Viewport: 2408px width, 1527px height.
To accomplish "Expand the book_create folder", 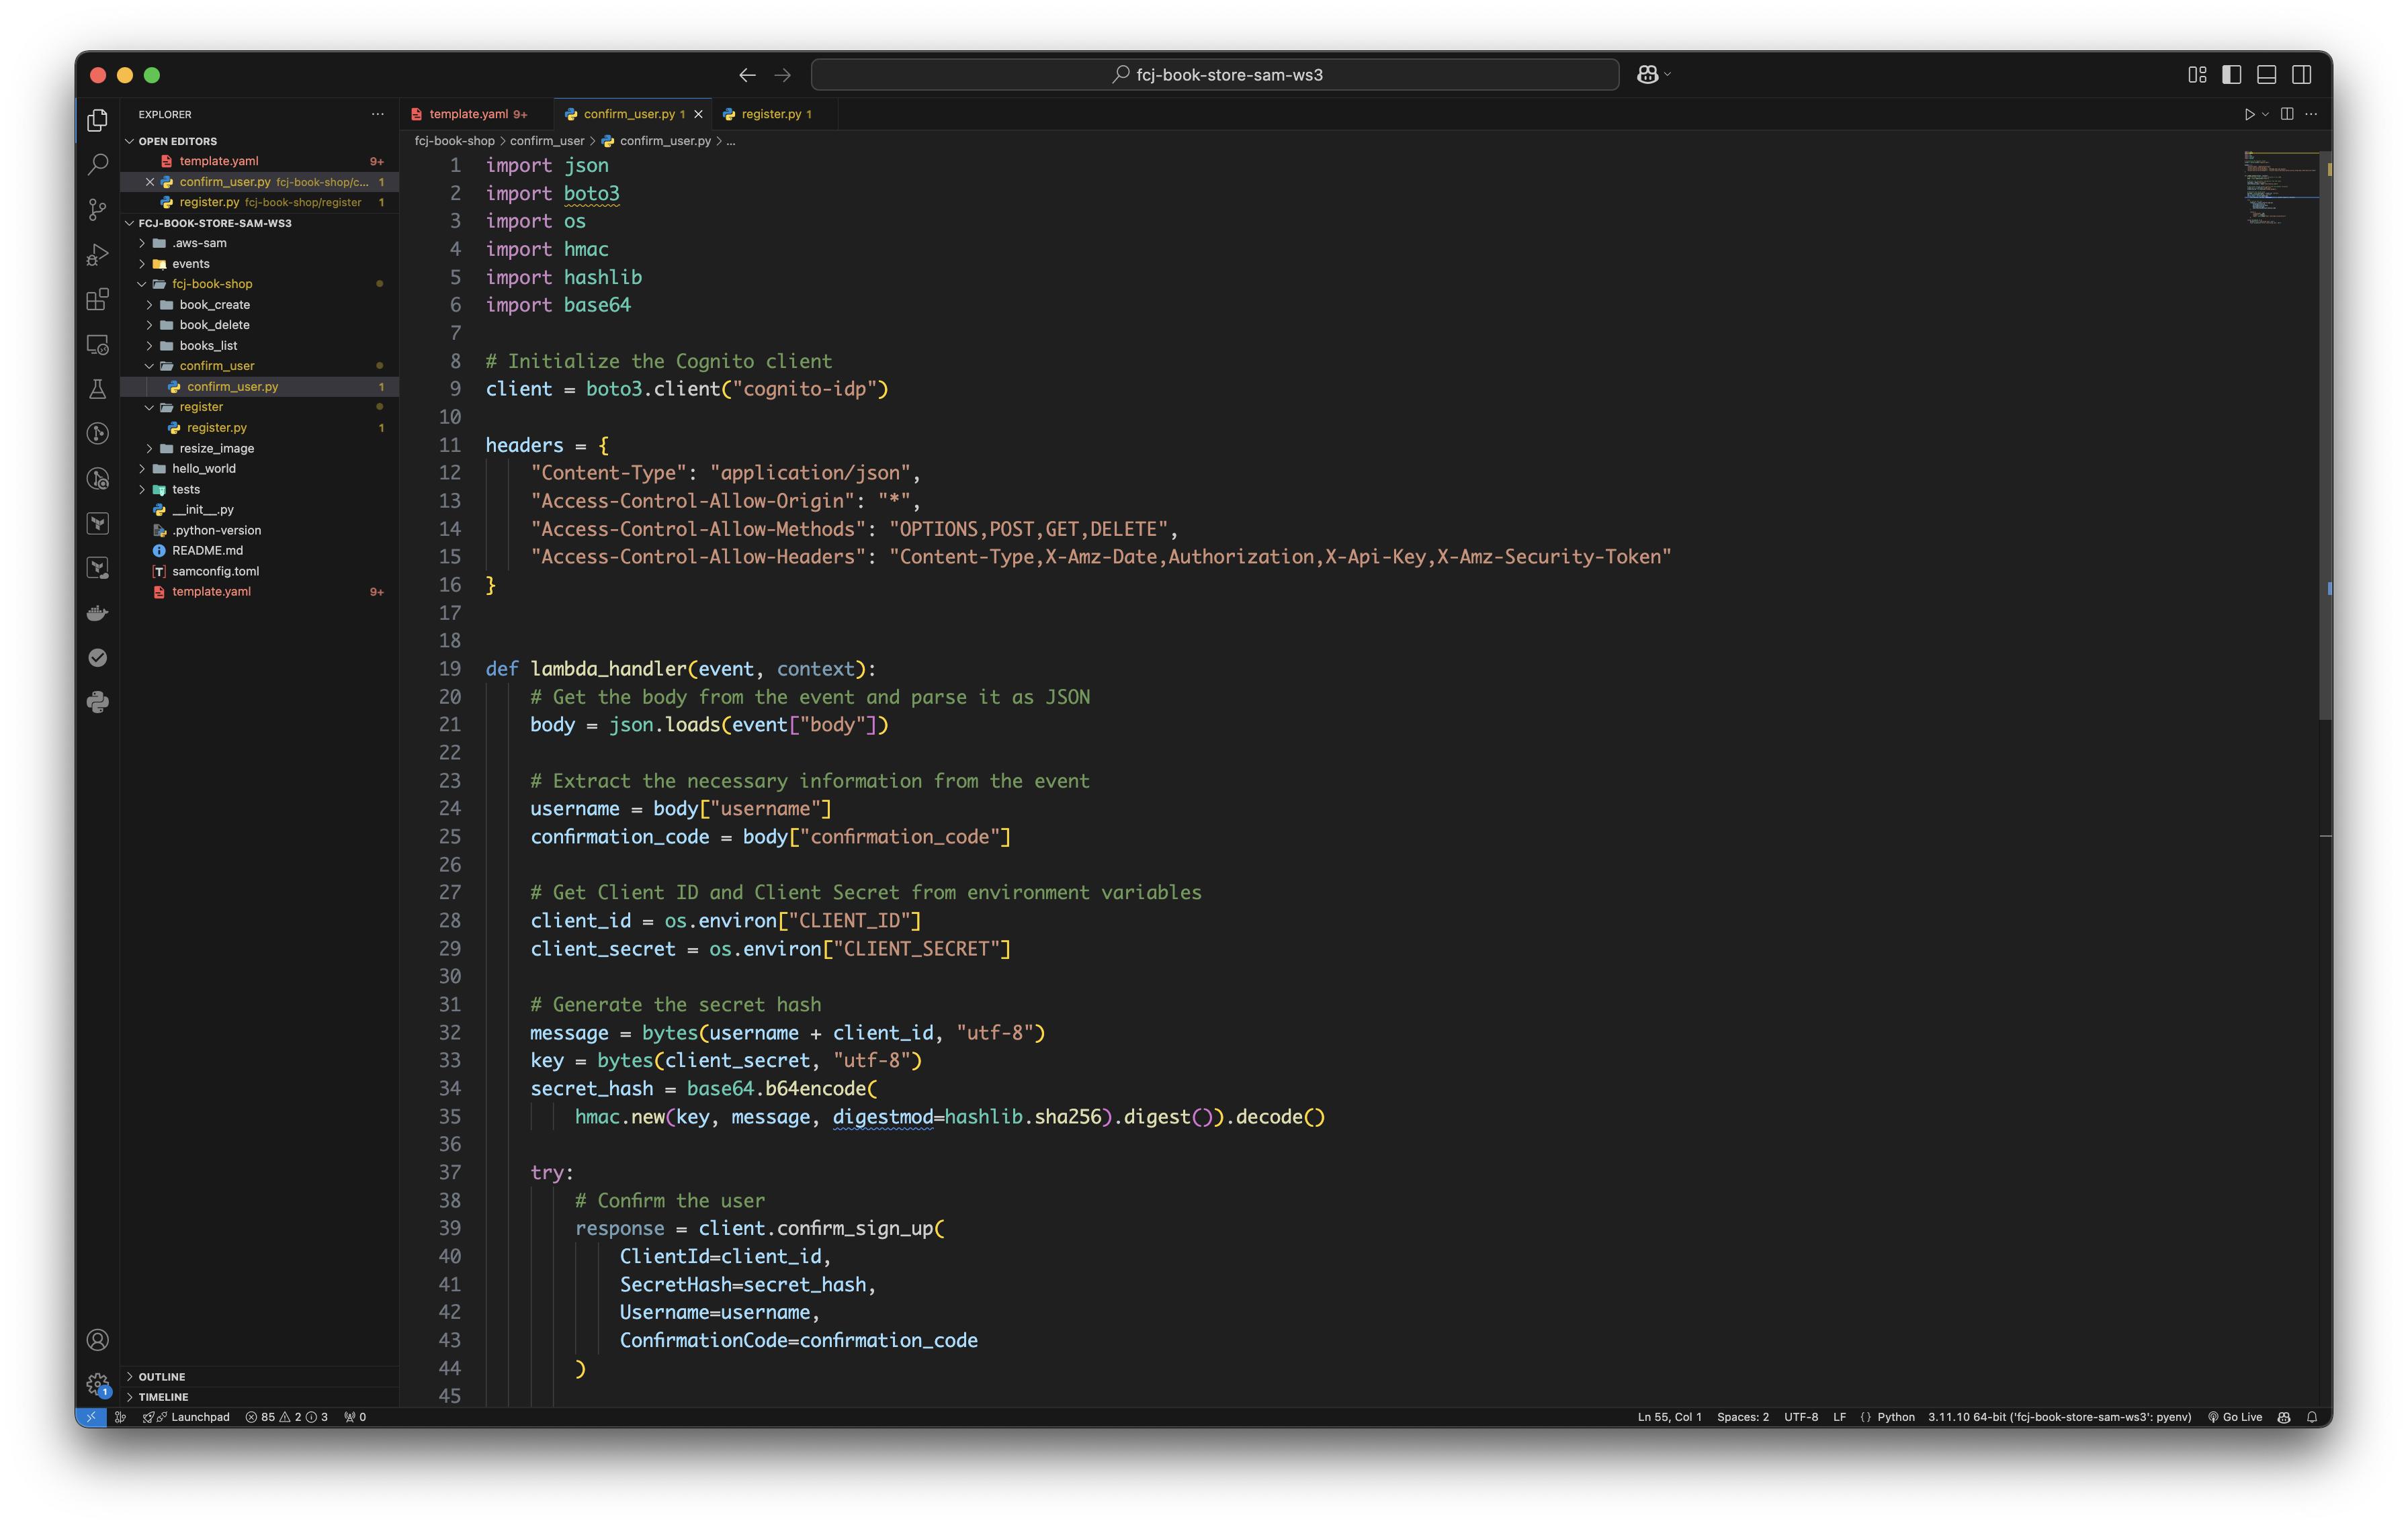I will coord(150,305).
